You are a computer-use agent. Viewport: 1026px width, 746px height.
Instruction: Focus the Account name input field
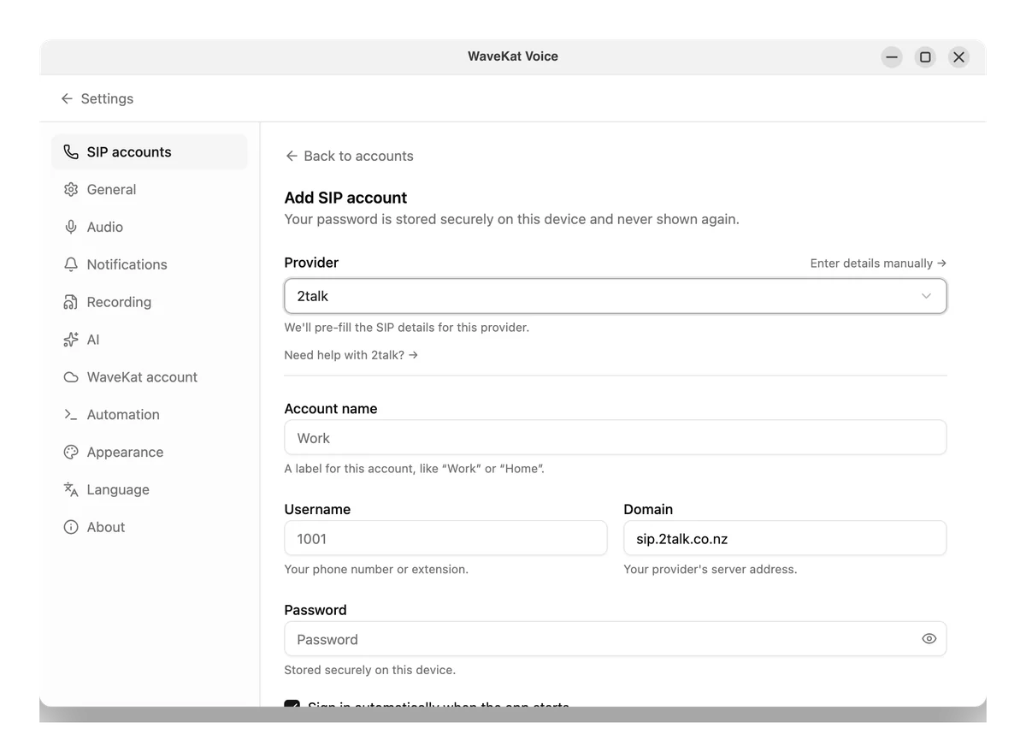(x=615, y=438)
